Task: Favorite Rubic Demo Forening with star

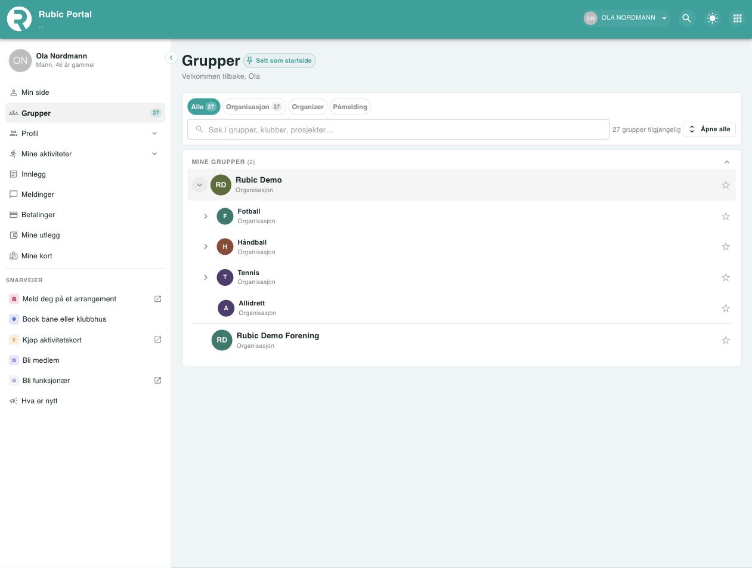Action: pos(726,340)
